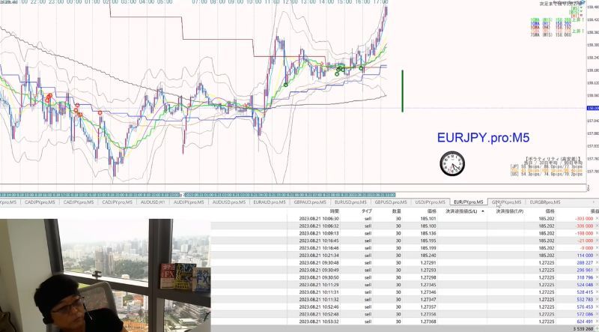
Task: Select the sell order opened at 10:21:34
Action: [x=405, y=255]
